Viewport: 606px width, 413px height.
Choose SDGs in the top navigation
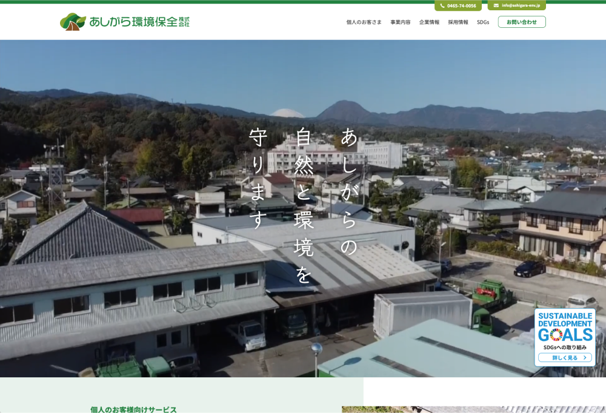point(483,22)
